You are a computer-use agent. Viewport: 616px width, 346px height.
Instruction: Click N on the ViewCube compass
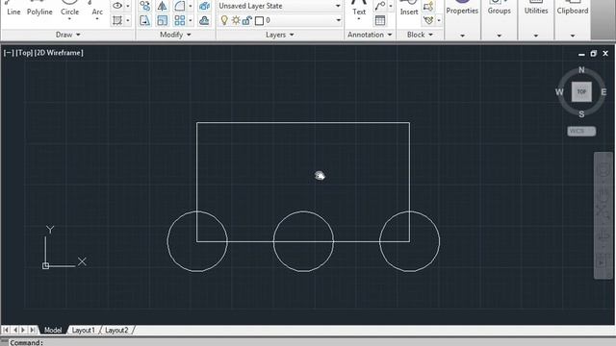[x=581, y=70]
